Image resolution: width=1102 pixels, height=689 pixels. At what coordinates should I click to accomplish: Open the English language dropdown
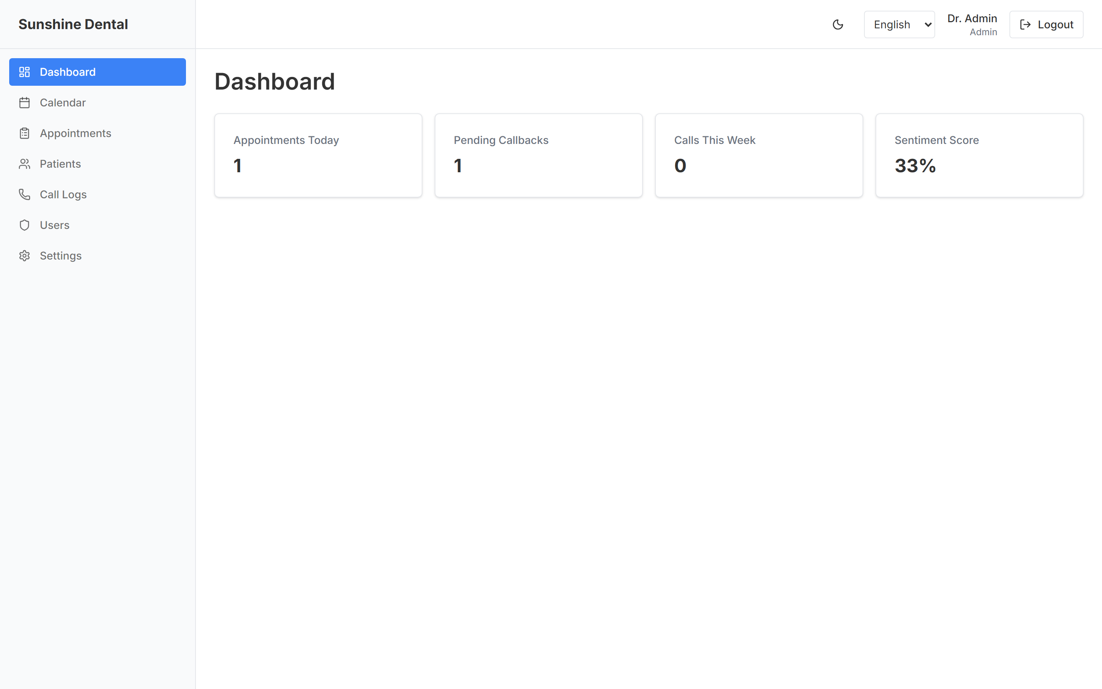click(899, 24)
